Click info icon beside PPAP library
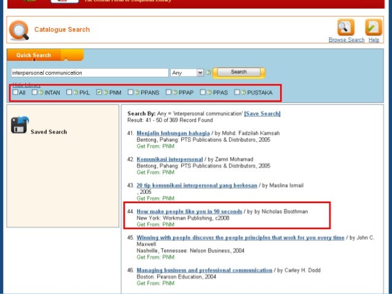 click(x=175, y=93)
